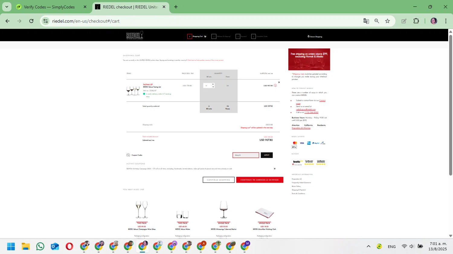The image size is (453, 254).
Task: Close the RIEDEL checkout tab
Action: tap(164, 7)
